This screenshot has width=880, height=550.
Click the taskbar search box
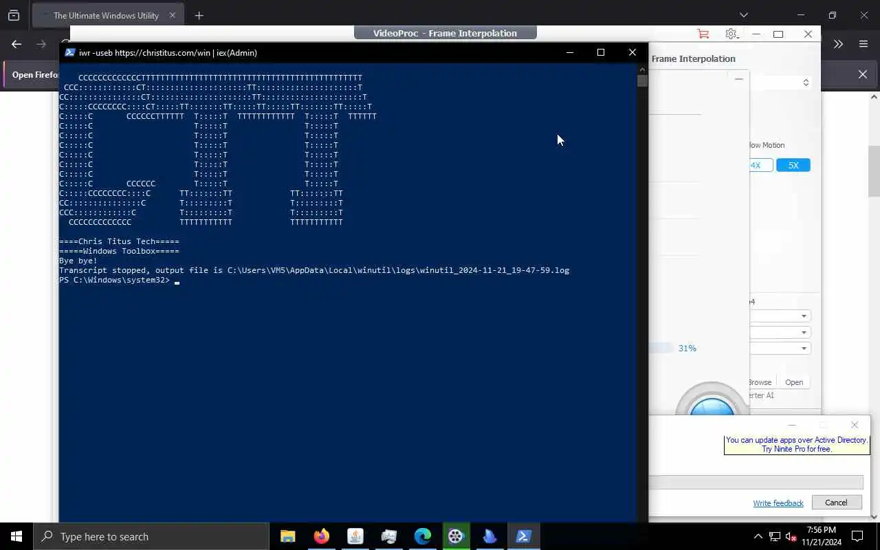click(x=151, y=536)
